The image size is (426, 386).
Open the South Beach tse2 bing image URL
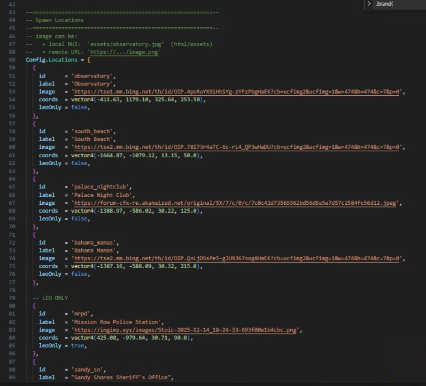tap(236, 147)
